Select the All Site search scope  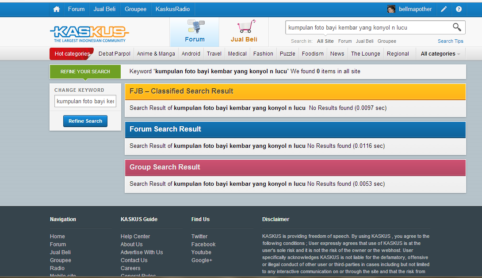click(325, 41)
